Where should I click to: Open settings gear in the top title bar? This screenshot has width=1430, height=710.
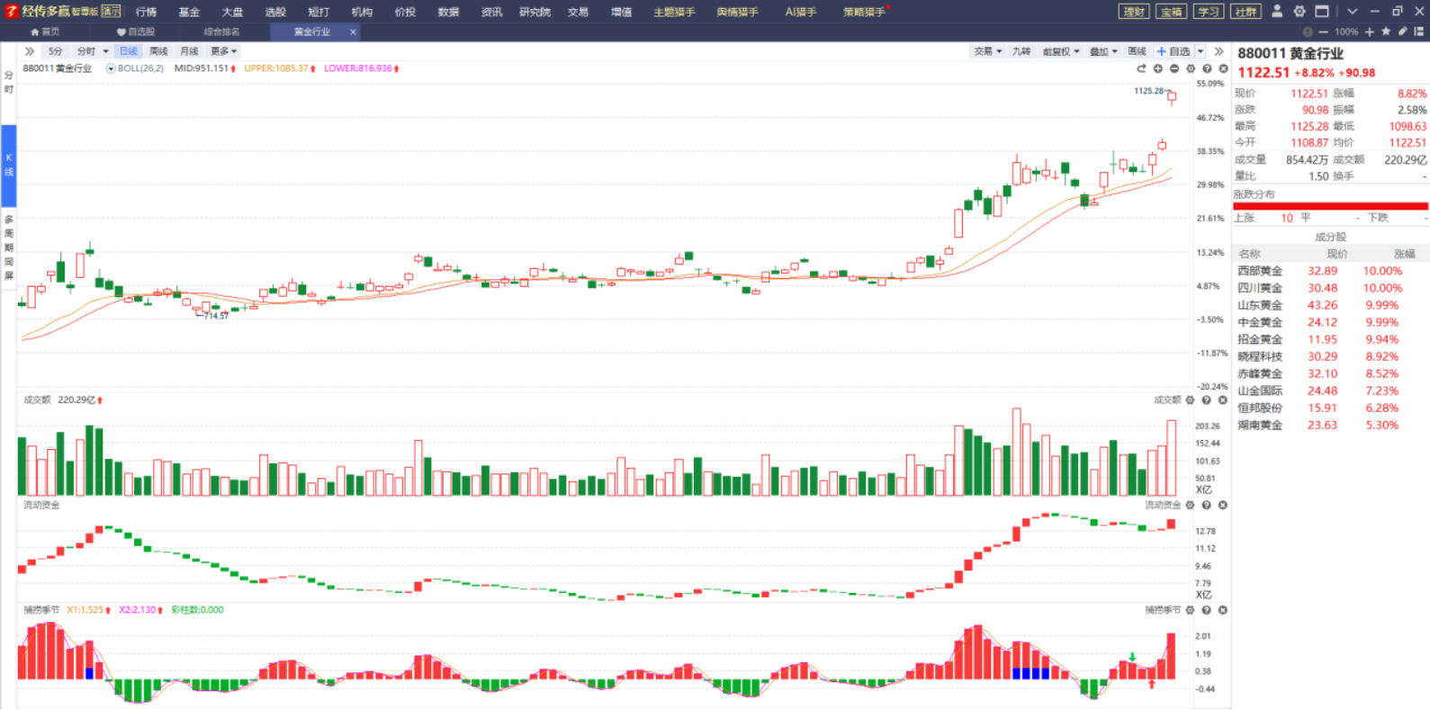coord(1300,12)
